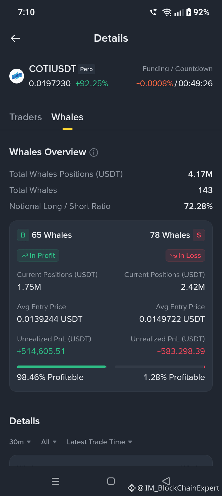Open Whales Overview info icon

pyautogui.click(x=94, y=152)
